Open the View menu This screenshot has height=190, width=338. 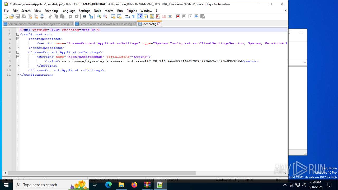[37, 11]
